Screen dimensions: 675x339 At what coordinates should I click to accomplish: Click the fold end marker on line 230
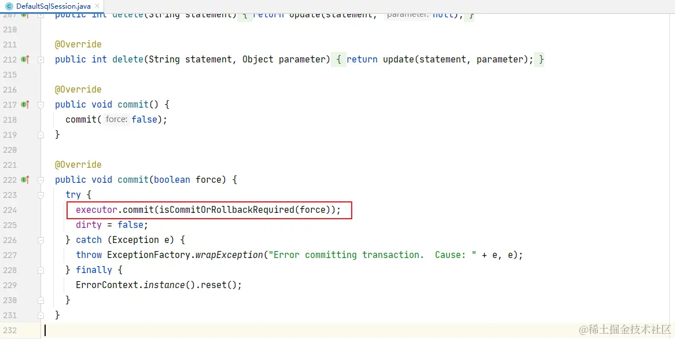[x=41, y=300]
